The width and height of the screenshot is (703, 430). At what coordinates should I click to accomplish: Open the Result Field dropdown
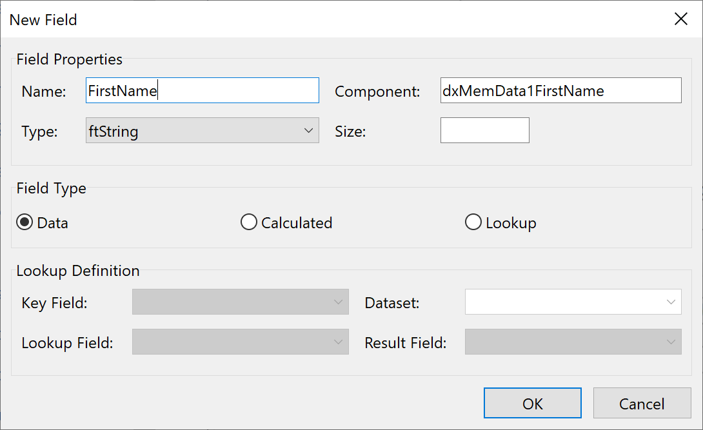click(x=573, y=342)
